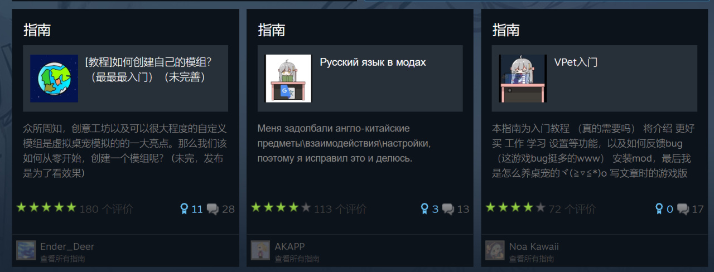
Task: Click the comments bubble icon showing 13
Action: 448,210
